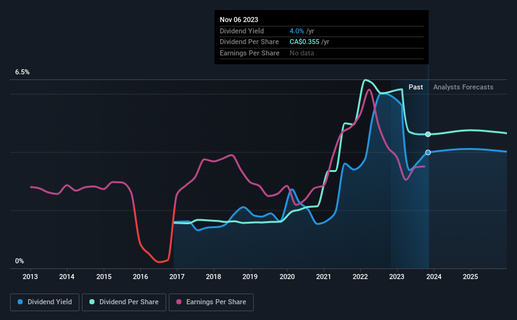Screen dimensions: 517x320
Task: Click the 2016 x-axis label
Action: 140,277
